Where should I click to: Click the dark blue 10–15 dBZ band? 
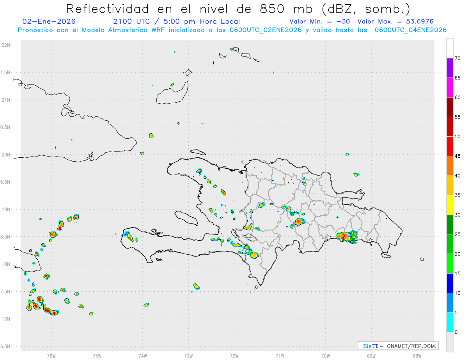450,283
